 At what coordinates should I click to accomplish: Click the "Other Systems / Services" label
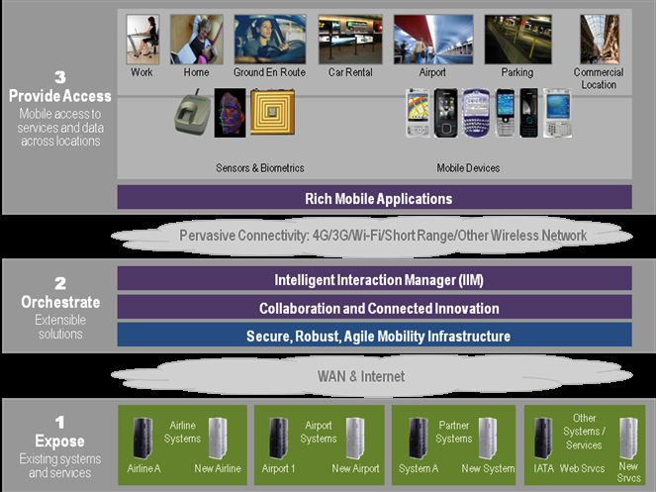[x=584, y=432]
